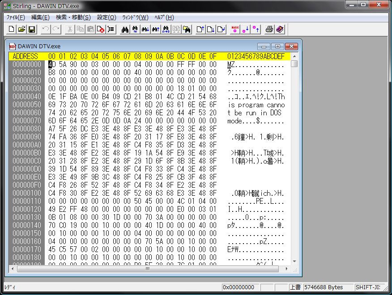Viewport: 392px width, 295px height.
Task: Click 'MZ' in the ASCII column
Action: tap(231, 64)
